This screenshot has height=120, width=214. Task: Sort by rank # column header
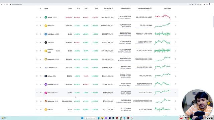coord(40,8)
